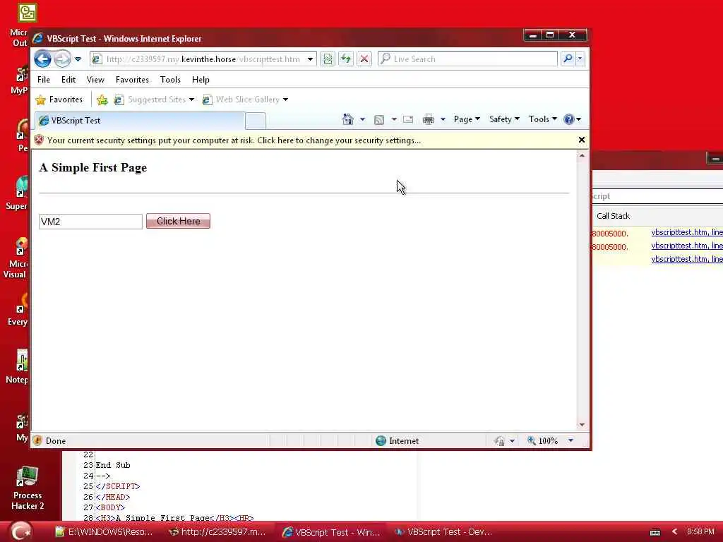Click the scrollbar up arrow

(582, 156)
